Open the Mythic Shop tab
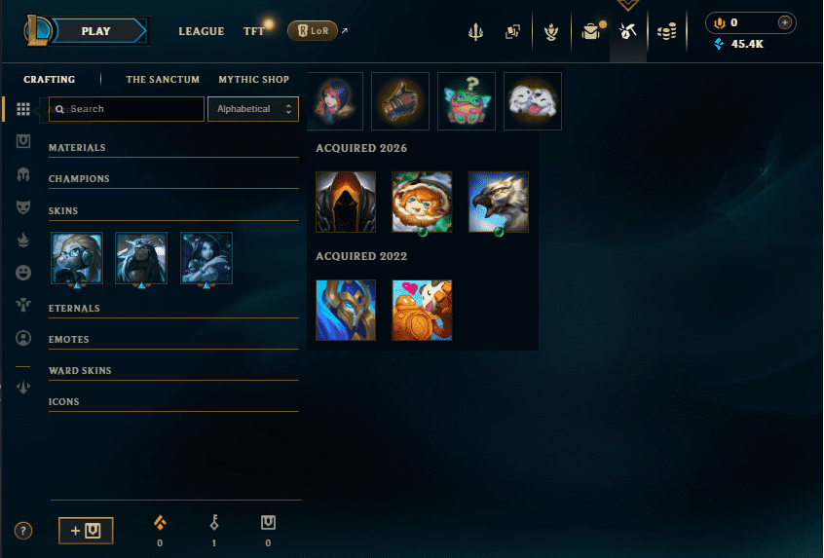824x558 pixels. pos(254,79)
